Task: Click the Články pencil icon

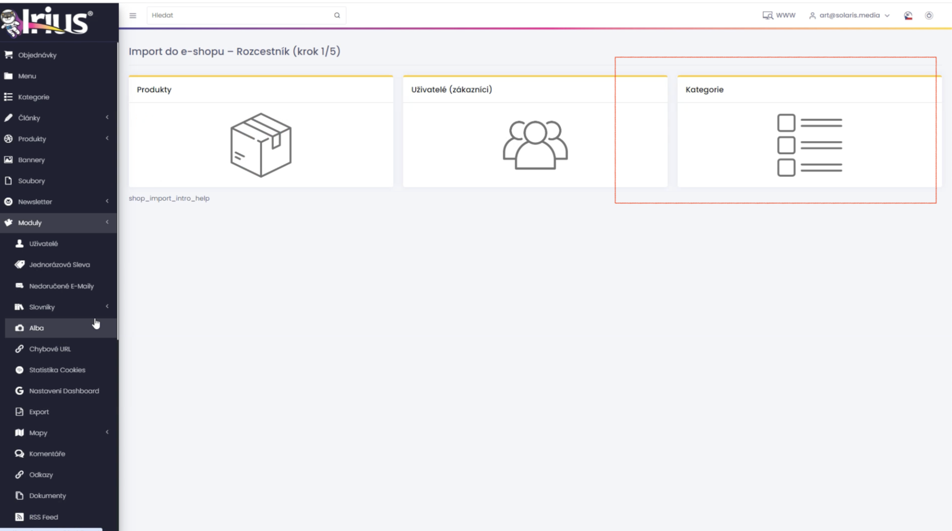Action: click(x=8, y=118)
